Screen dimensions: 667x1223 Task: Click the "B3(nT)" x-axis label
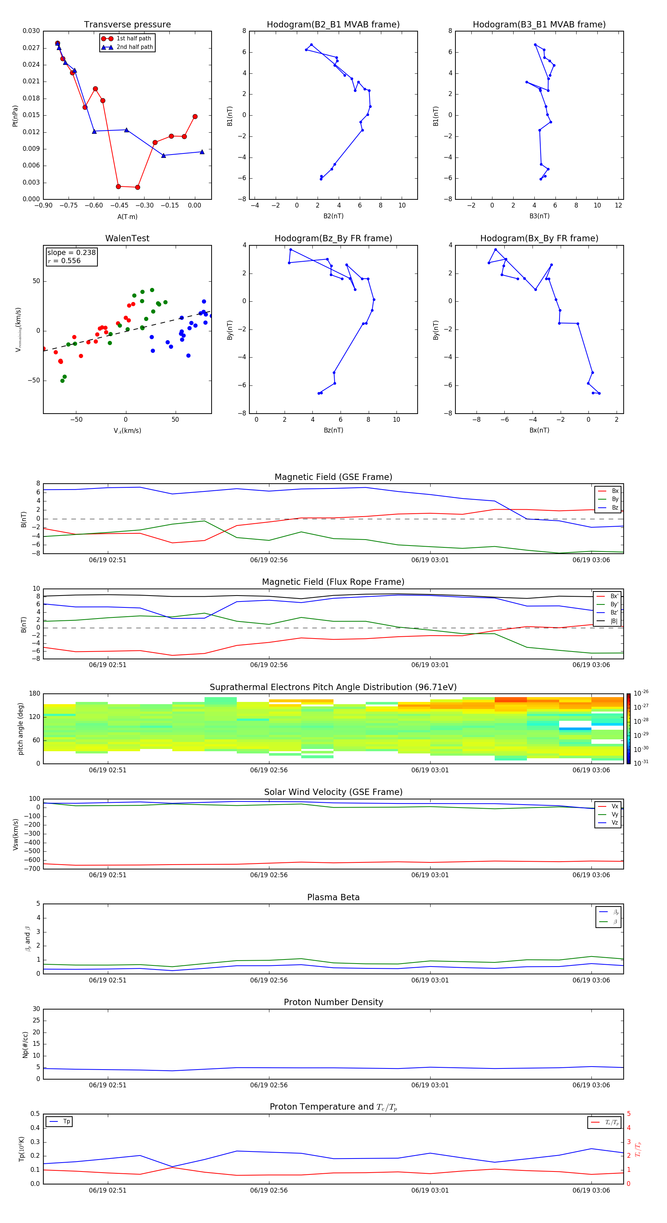[539, 216]
